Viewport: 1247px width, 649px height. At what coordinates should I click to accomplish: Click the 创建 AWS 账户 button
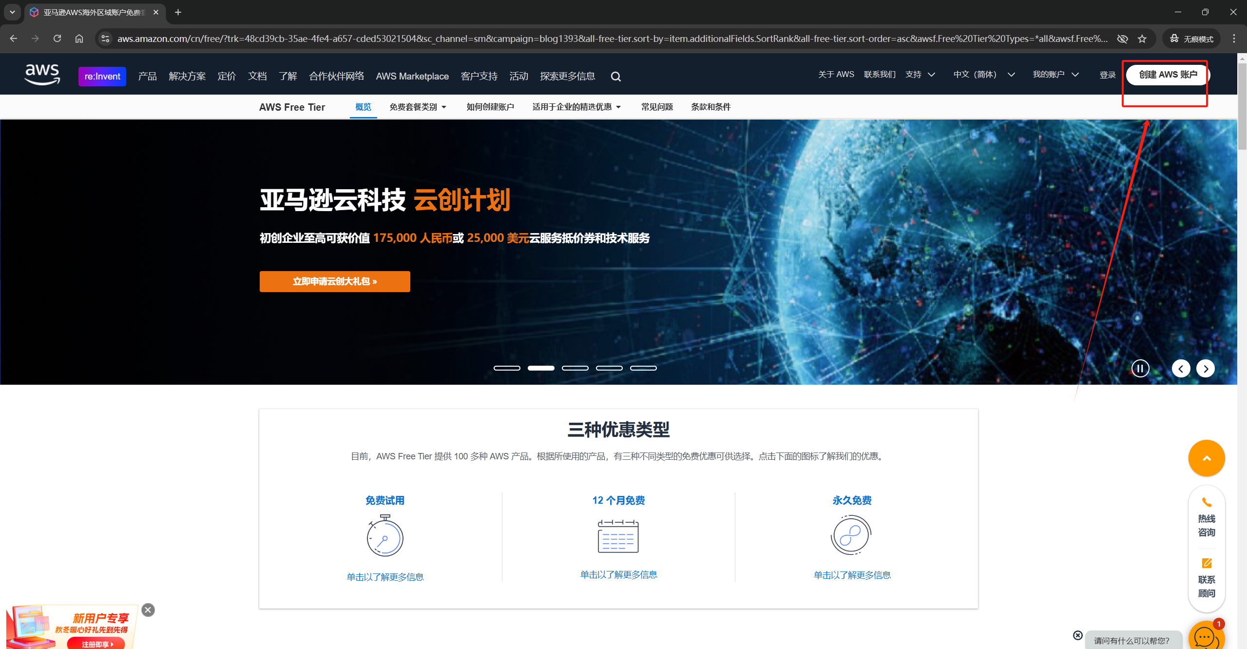click(x=1168, y=75)
